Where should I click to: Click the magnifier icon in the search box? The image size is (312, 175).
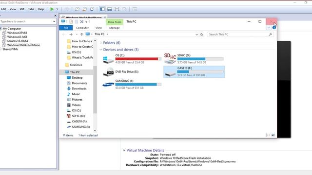(270, 35)
